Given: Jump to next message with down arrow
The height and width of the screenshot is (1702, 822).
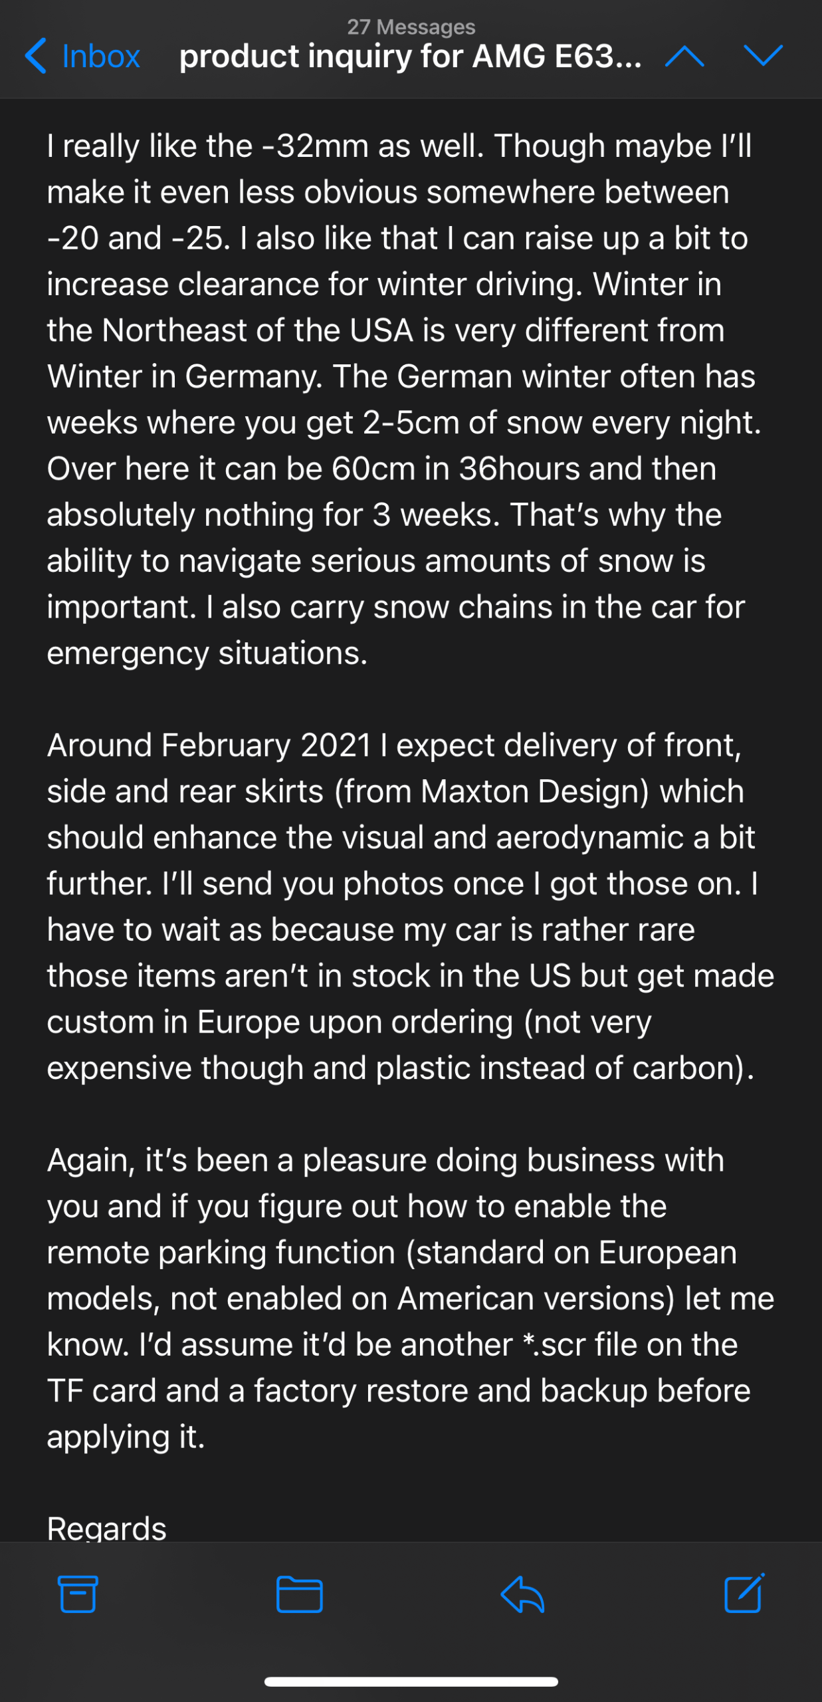Looking at the screenshot, I should (764, 57).
